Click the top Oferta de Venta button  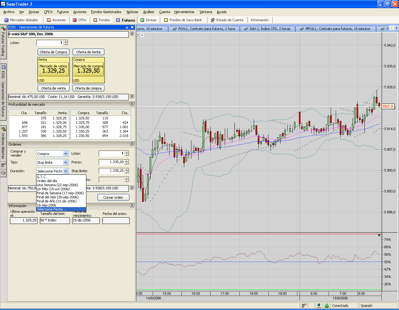[89, 52]
